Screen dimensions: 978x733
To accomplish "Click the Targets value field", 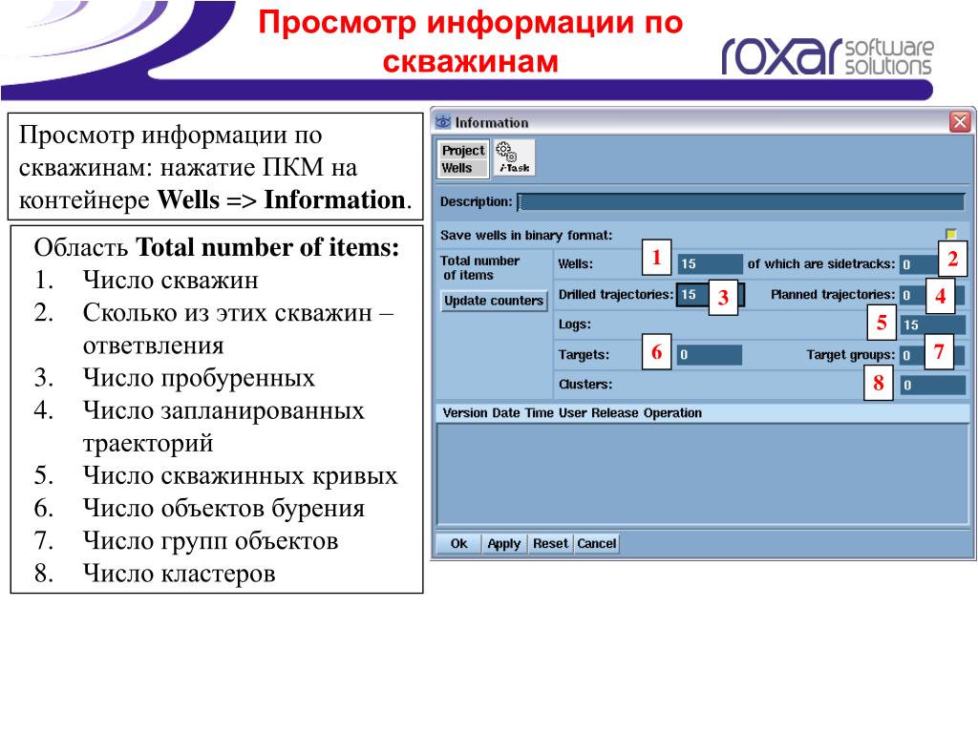I will 710,355.
